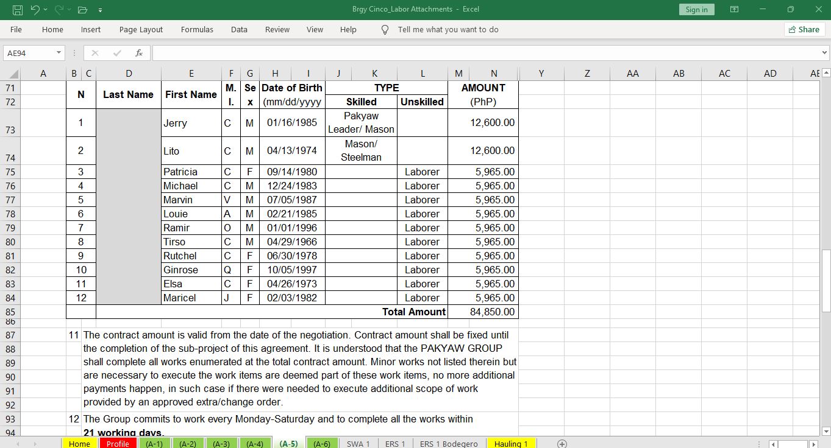Click the vertical scrollbar up arrow

click(826, 73)
